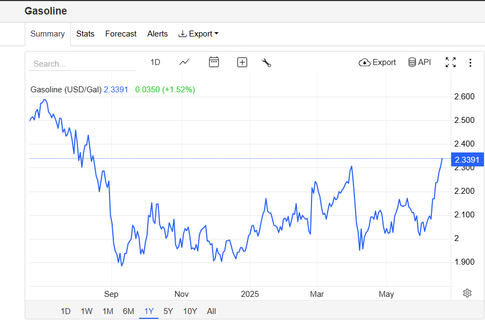This screenshot has width=485, height=321.
Task: Click the 2025 date axis label
Action: (x=250, y=294)
